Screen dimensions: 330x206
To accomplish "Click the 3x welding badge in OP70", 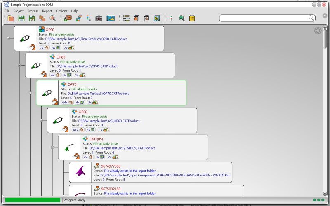I will pyautogui.click(x=93, y=102).
